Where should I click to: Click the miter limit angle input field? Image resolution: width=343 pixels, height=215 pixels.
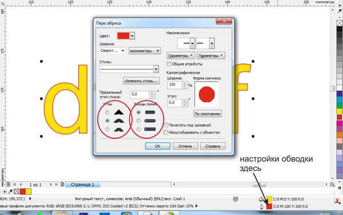tap(140, 95)
